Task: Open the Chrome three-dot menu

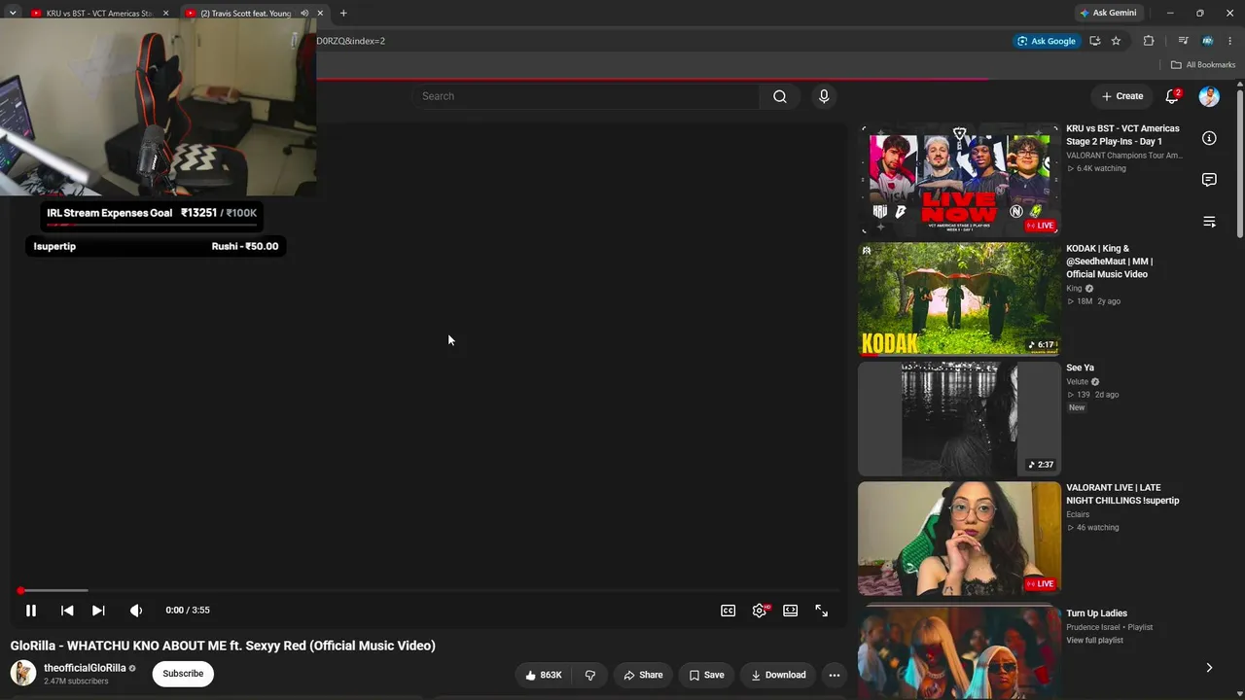Action: click(x=1230, y=41)
